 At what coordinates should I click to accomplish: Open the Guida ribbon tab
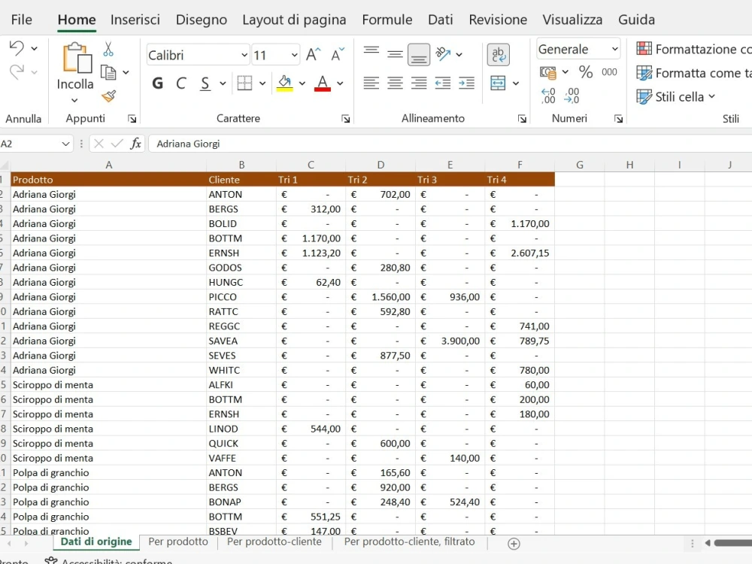tap(636, 20)
